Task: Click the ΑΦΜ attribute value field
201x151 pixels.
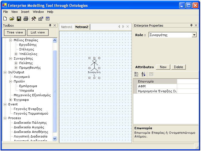Action: (x=188, y=86)
